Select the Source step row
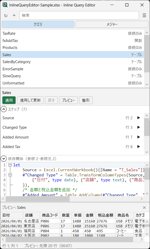The width and height of the screenshot is (150, 249). coord(72,118)
